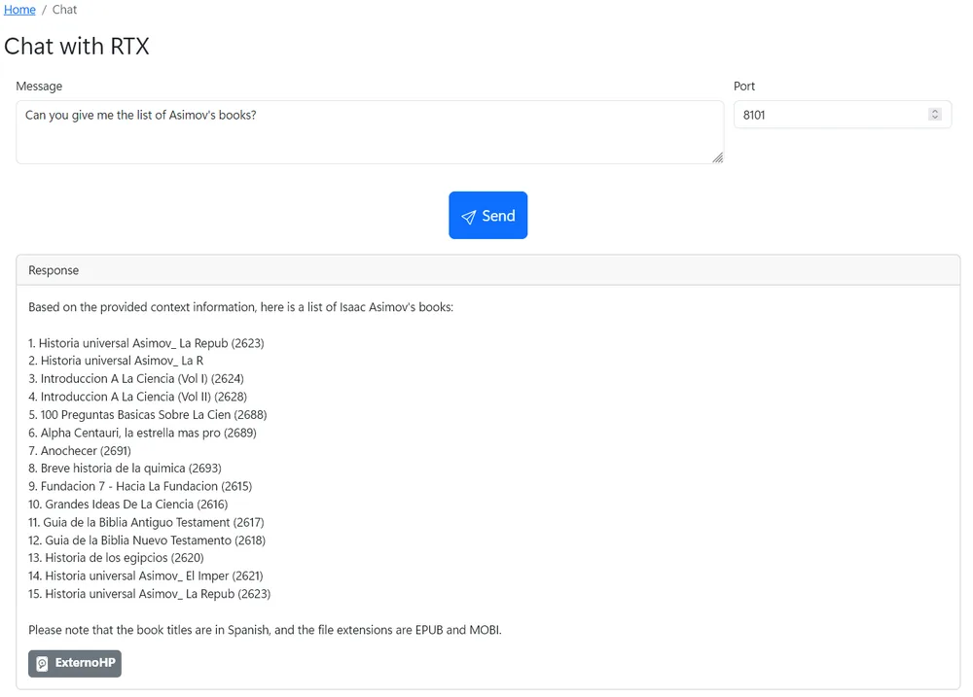Click row 'Grandes Ideas De La Ciencia (2616)'
Viewport: 973px width, 697px height.
click(127, 505)
